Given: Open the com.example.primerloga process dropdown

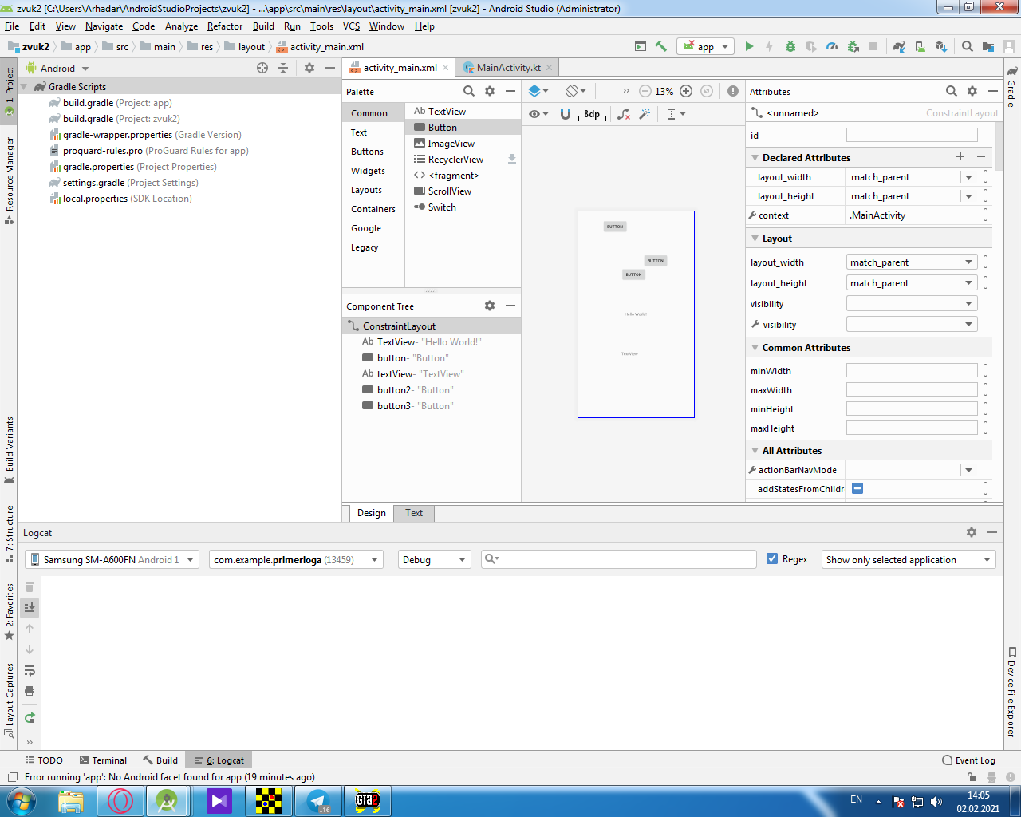Looking at the screenshot, I should (x=296, y=559).
